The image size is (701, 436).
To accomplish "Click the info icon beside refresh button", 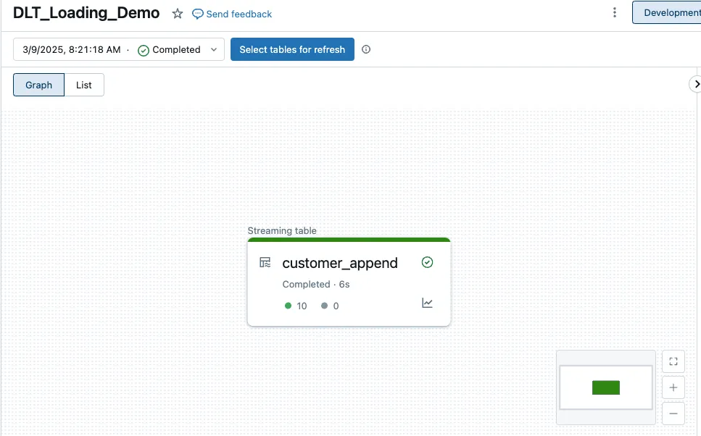I will tap(366, 50).
